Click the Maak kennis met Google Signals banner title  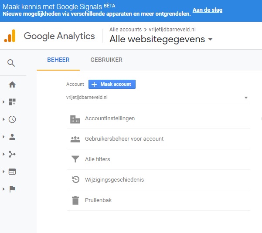pos(59,7)
